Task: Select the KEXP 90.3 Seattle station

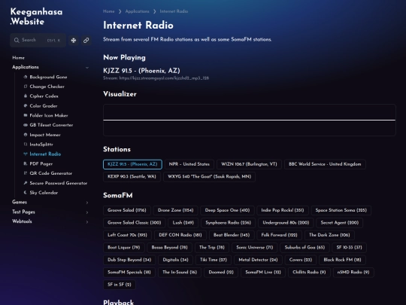Action: coord(132,177)
